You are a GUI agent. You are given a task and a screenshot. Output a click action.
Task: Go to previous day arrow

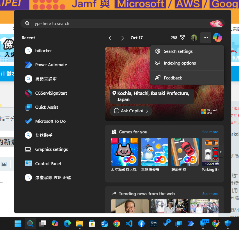pyautogui.click(x=110, y=38)
